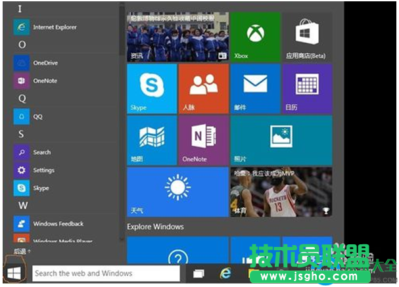
Task: Jump to letter I group header
Action: click(20, 9)
